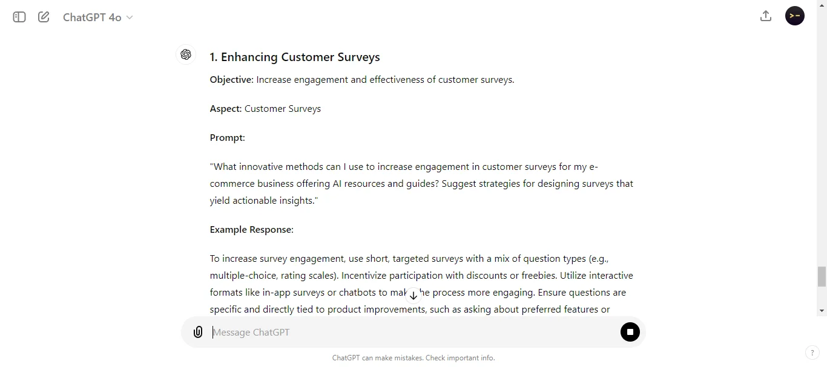Attach a file with the paperclip icon
Image resolution: width=827 pixels, height=367 pixels.
pyautogui.click(x=198, y=332)
